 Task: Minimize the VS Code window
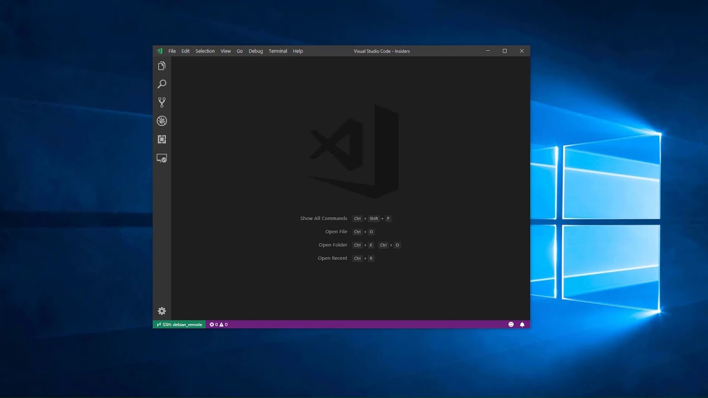488,51
